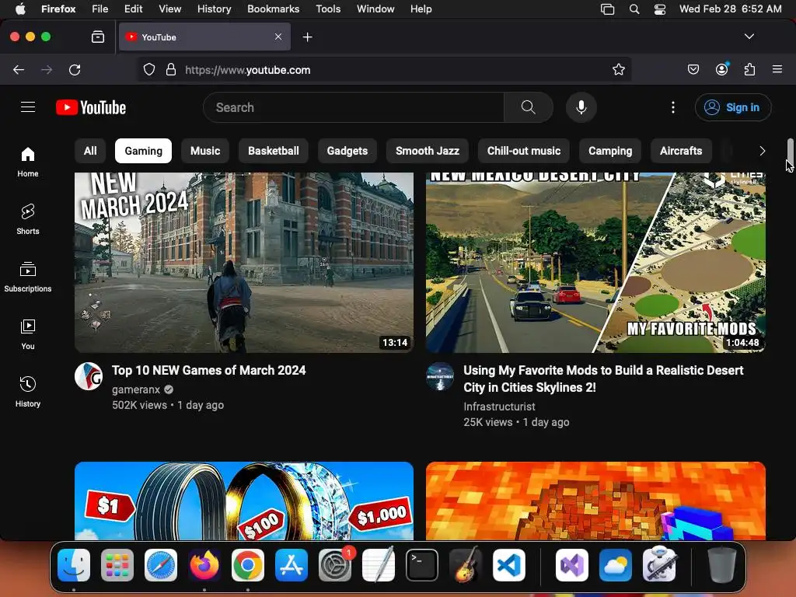Click the Firefox URL address bar

[x=385, y=69]
